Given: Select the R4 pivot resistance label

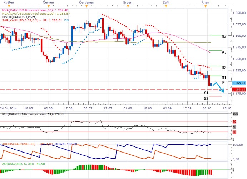Looking at the screenshot, I should [224, 37].
